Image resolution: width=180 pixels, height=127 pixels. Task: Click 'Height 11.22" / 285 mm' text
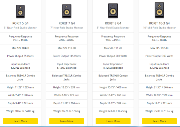click(x=20, y=87)
